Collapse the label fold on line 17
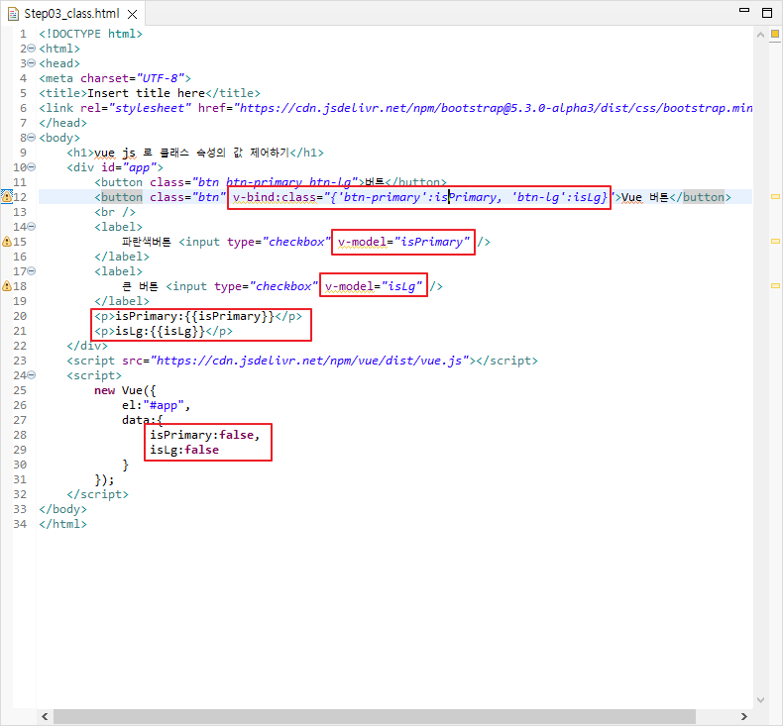Screen dimensions: 783x726 (x=32, y=271)
